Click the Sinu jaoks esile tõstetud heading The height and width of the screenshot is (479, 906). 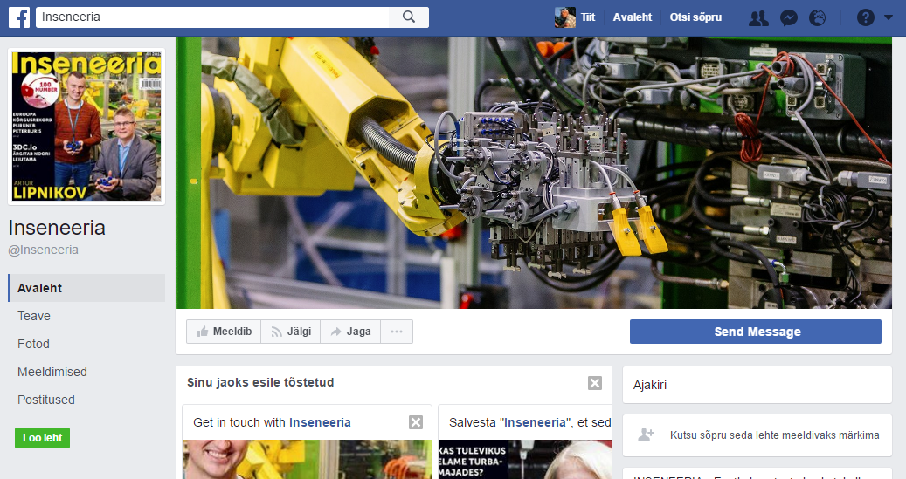(260, 382)
